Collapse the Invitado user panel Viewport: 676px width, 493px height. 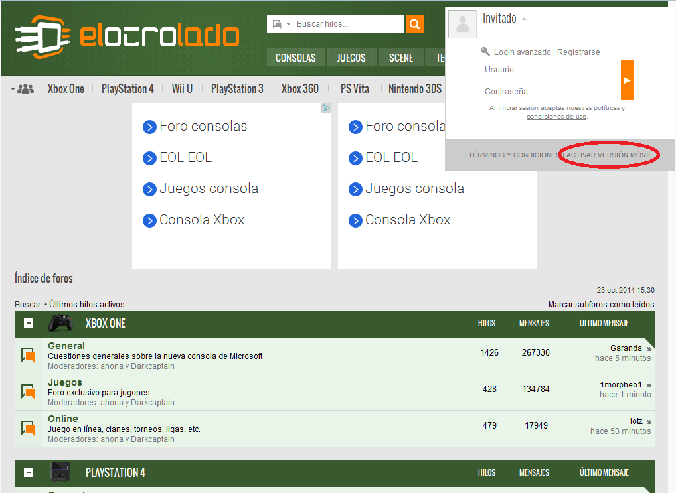tap(524, 19)
